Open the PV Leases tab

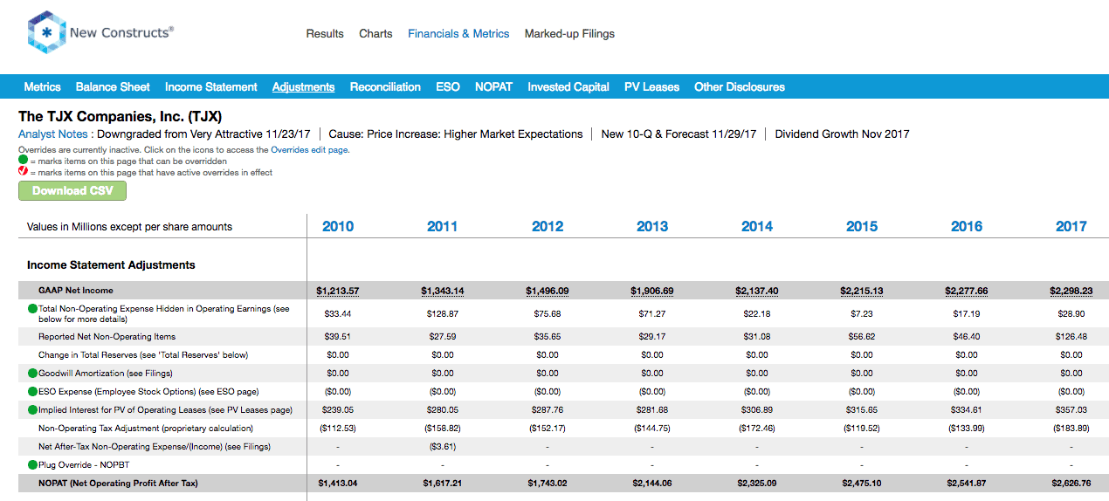click(x=651, y=86)
